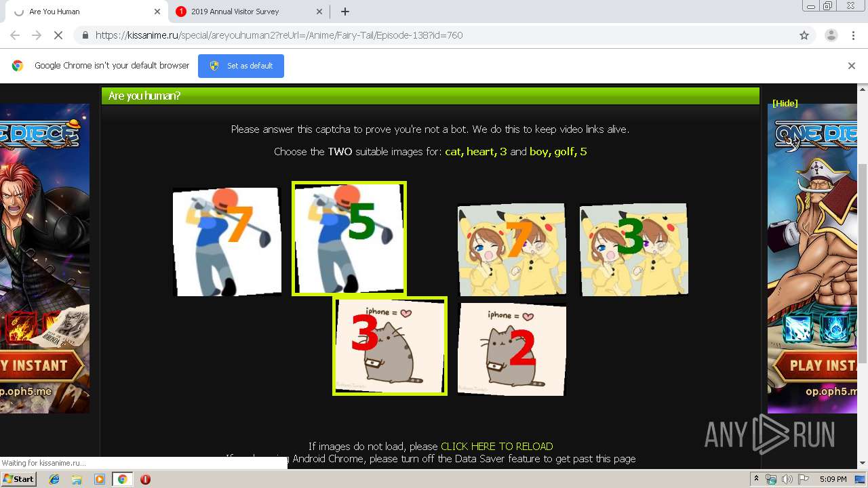
Task: Click the volume speaker tray icon
Action: tap(787, 479)
